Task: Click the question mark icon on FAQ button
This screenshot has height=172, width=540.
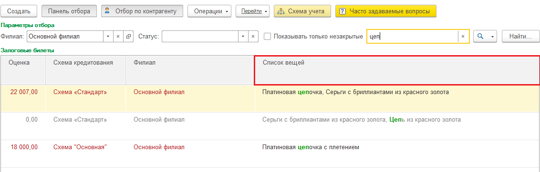Action: click(x=342, y=11)
